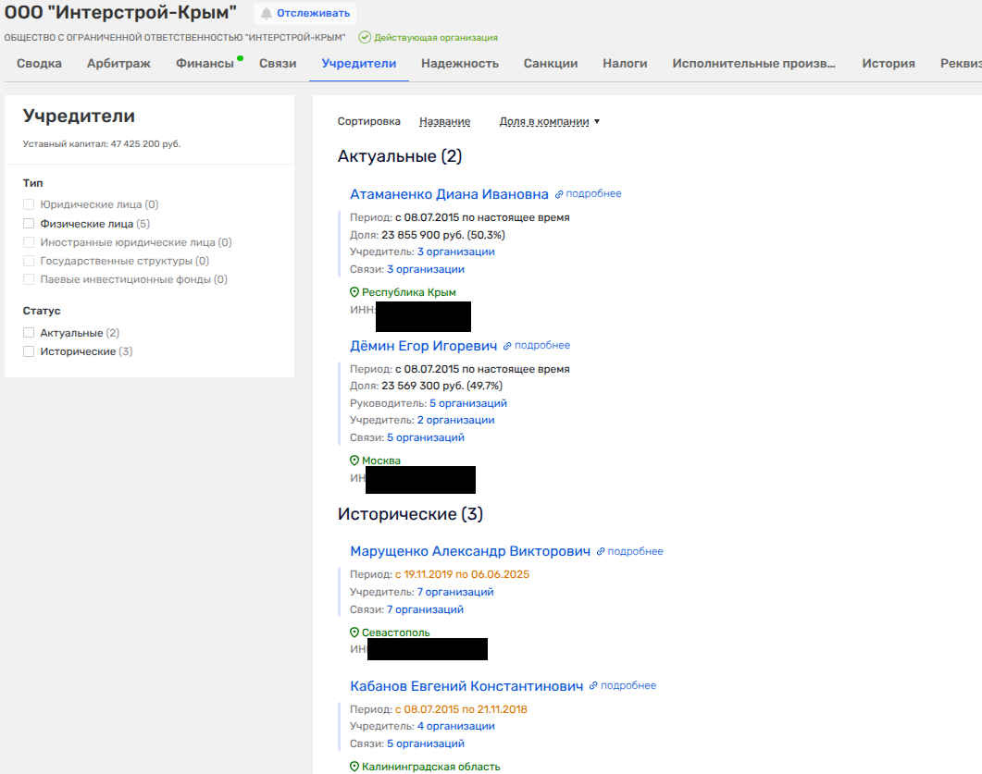
Task: Click the Действующая организация status badge
Action: coord(429,38)
